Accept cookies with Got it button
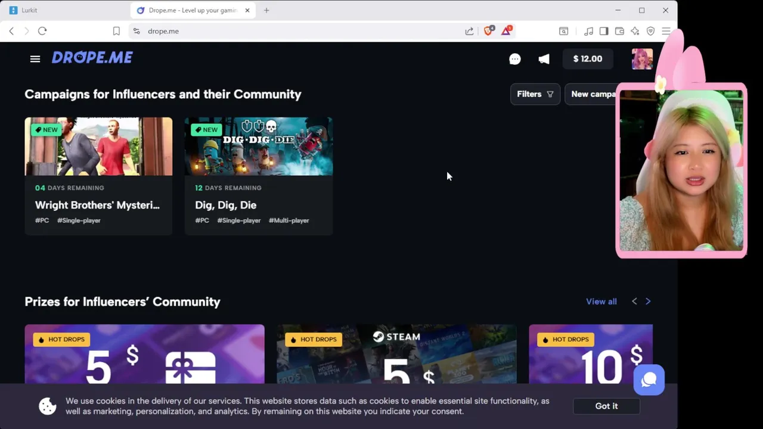 tap(606, 406)
